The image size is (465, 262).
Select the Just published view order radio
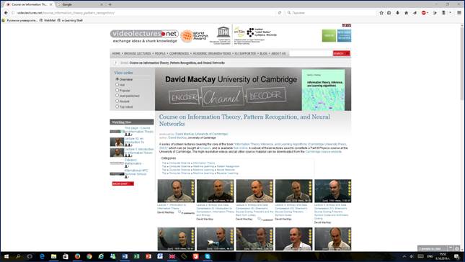[x=117, y=96]
